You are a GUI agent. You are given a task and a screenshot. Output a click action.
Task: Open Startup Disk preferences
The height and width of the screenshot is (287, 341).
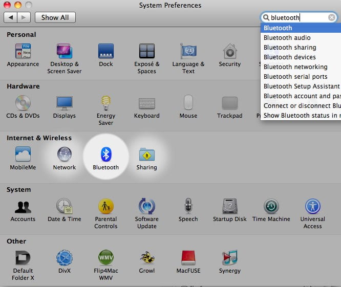[230, 210]
